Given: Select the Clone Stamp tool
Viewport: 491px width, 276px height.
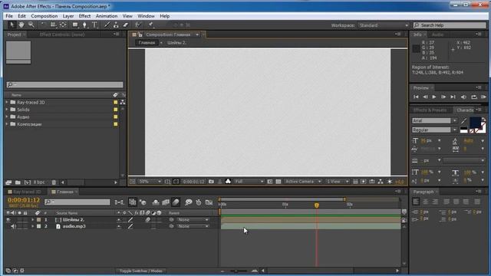Looking at the screenshot, I should [x=116, y=25].
